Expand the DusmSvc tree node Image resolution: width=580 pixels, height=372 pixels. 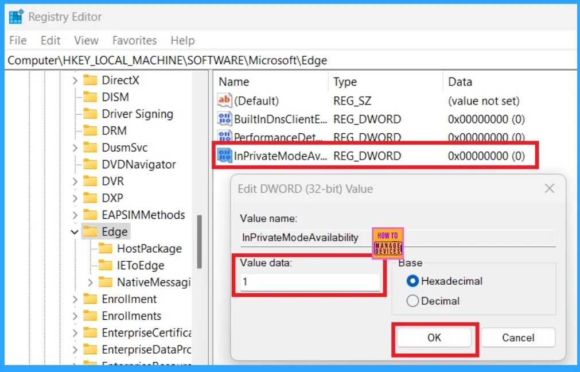[x=75, y=148]
